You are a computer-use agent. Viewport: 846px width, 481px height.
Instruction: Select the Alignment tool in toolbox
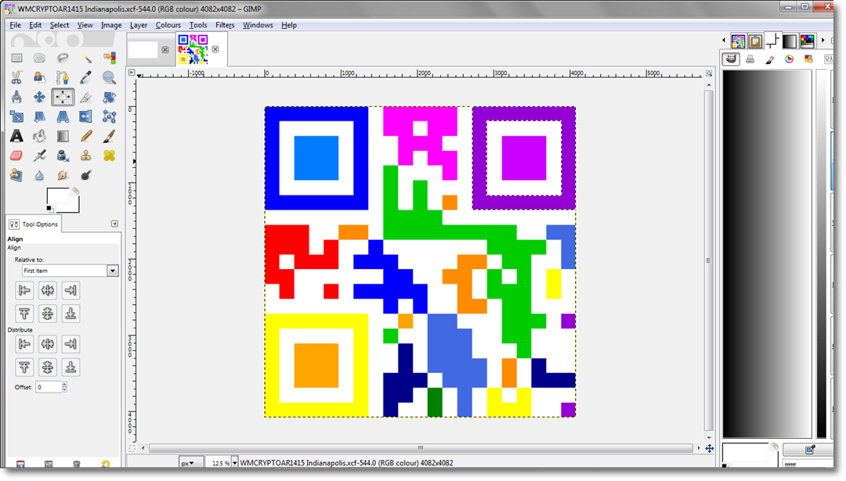63,97
